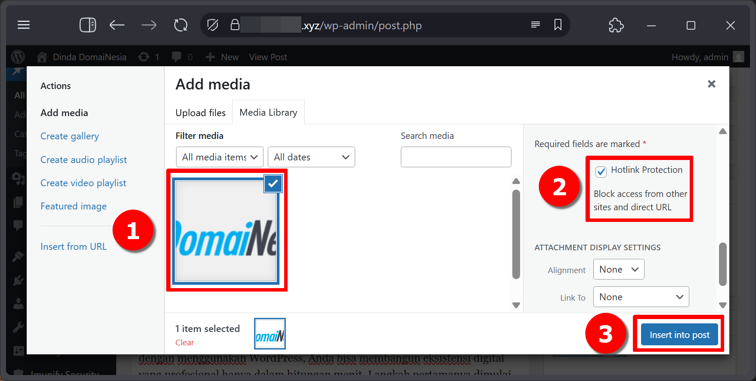Toggle the browser sidebar panel icon
Viewport: 756px width, 381px height.
click(88, 25)
